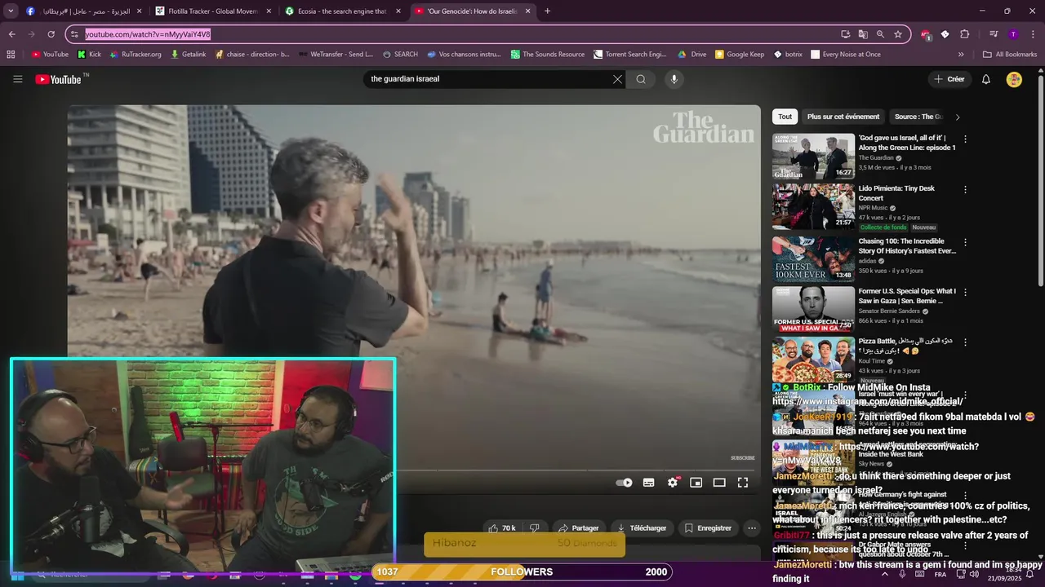
Task: Open options for 'Pizza Battle' video
Action: tap(965, 342)
